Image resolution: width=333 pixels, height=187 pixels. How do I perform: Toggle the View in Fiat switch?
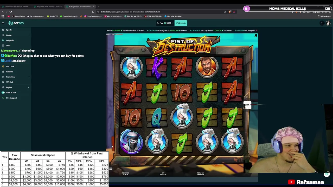point(3,92)
